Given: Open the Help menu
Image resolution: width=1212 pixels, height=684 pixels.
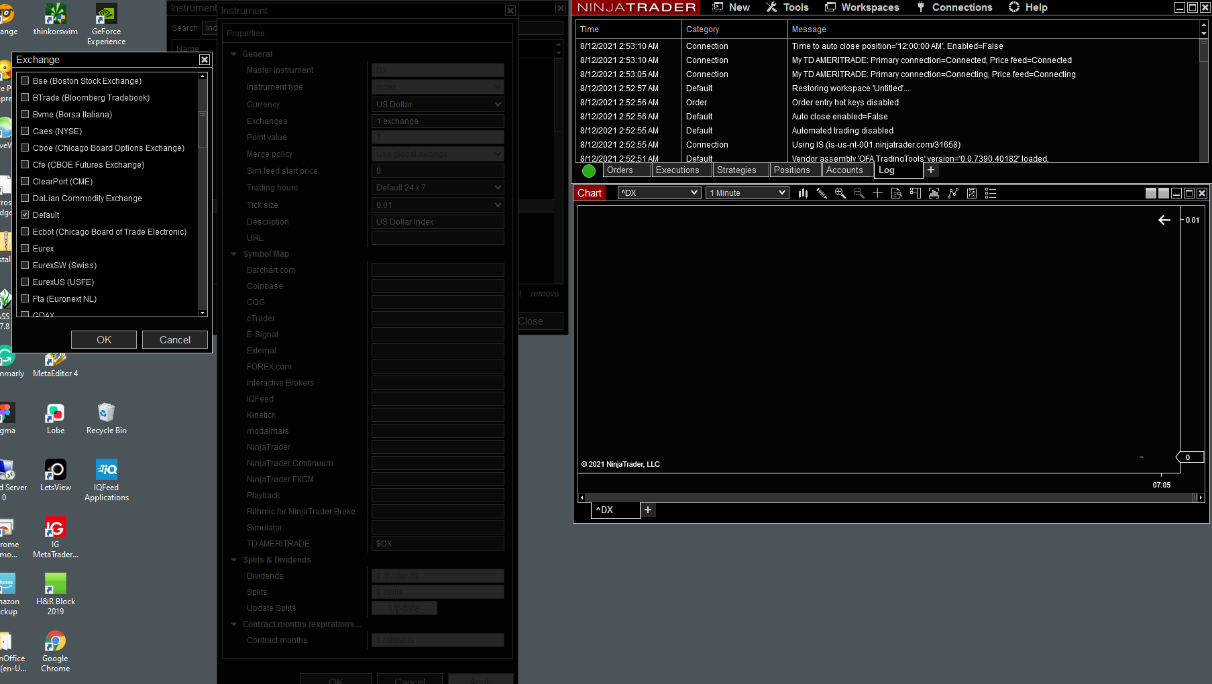Looking at the screenshot, I should [x=1028, y=7].
